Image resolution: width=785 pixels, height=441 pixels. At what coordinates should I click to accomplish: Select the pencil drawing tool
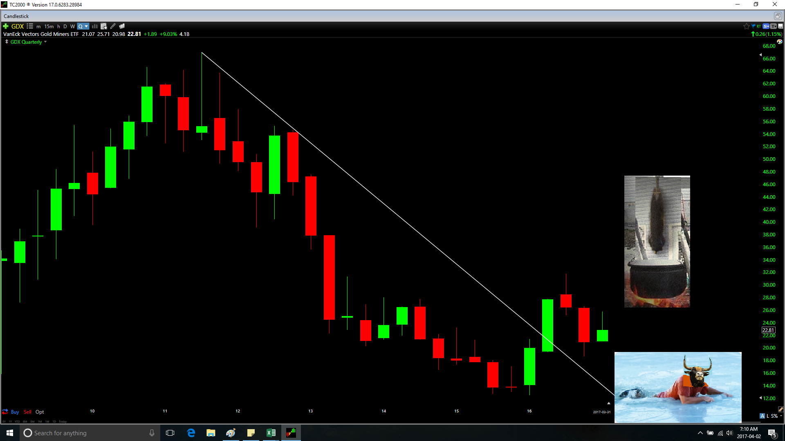click(x=112, y=26)
